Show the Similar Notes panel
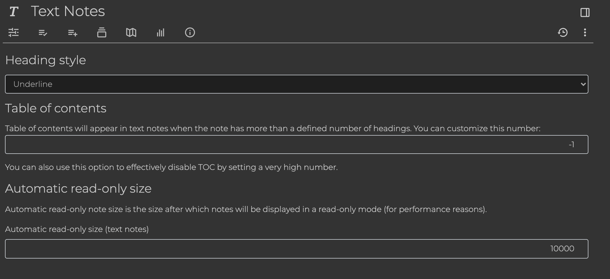The height and width of the screenshot is (279, 610). pyautogui.click(x=161, y=32)
